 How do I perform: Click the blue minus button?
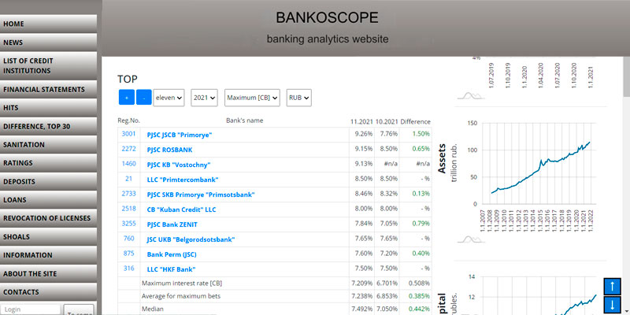click(x=143, y=98)
